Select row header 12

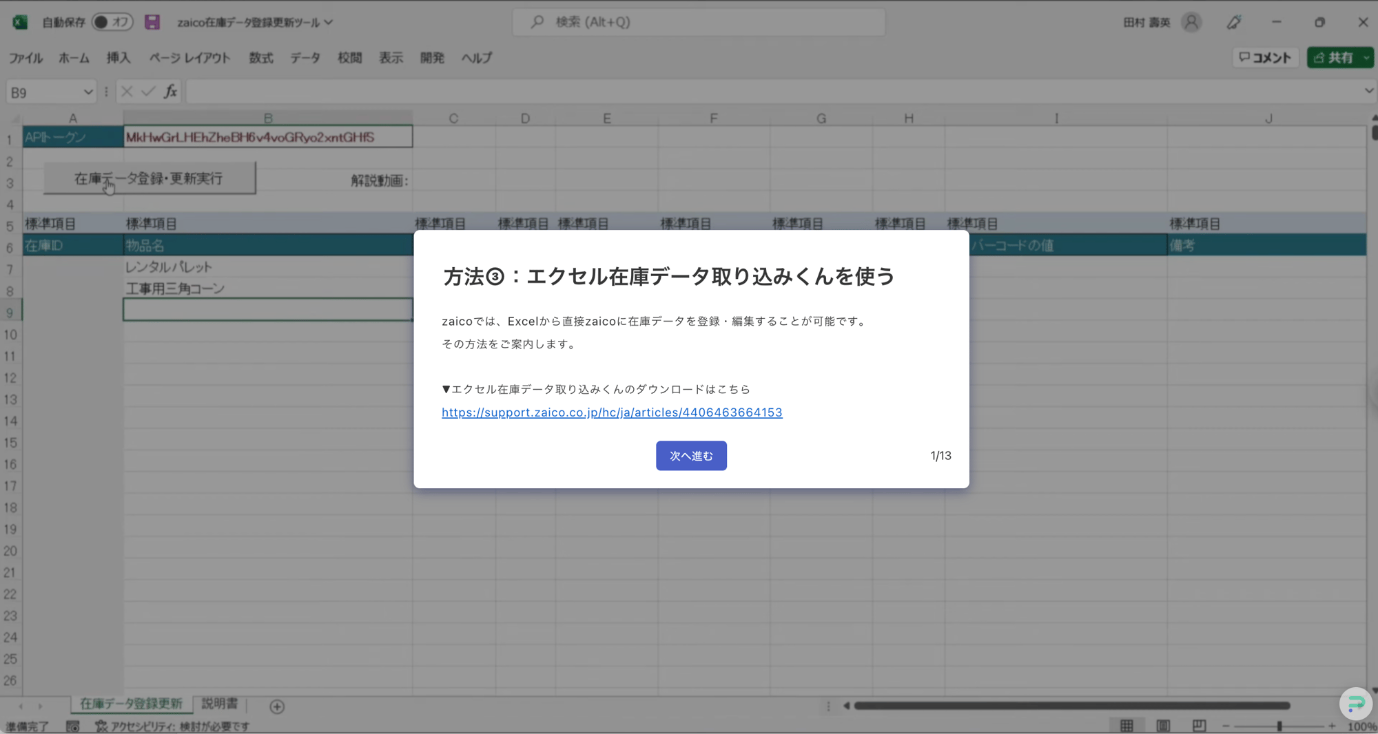pos(10,378)
